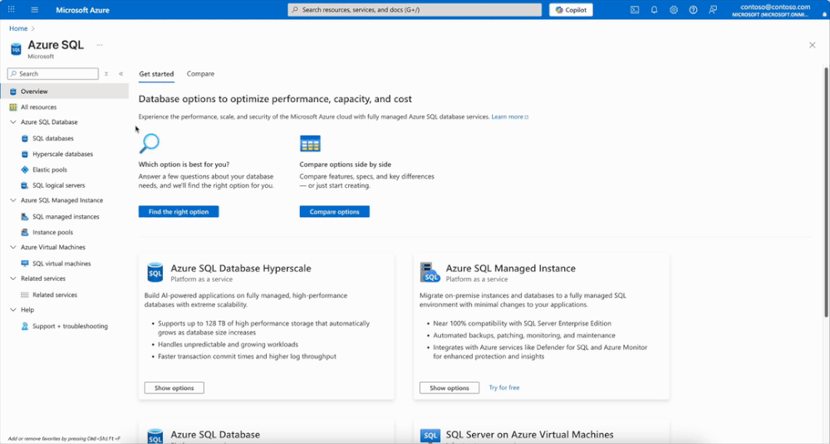Viewport: 830px width, 444px height.
Task: Click the global search resources field
Action: tap(415, 9)
